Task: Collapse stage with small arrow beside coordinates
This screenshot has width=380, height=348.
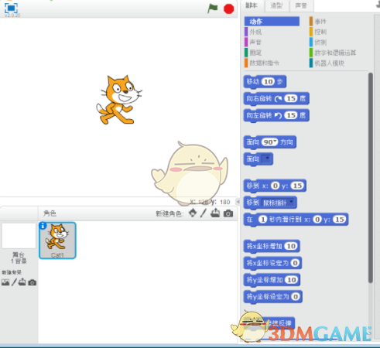Action: click(238, 202)
